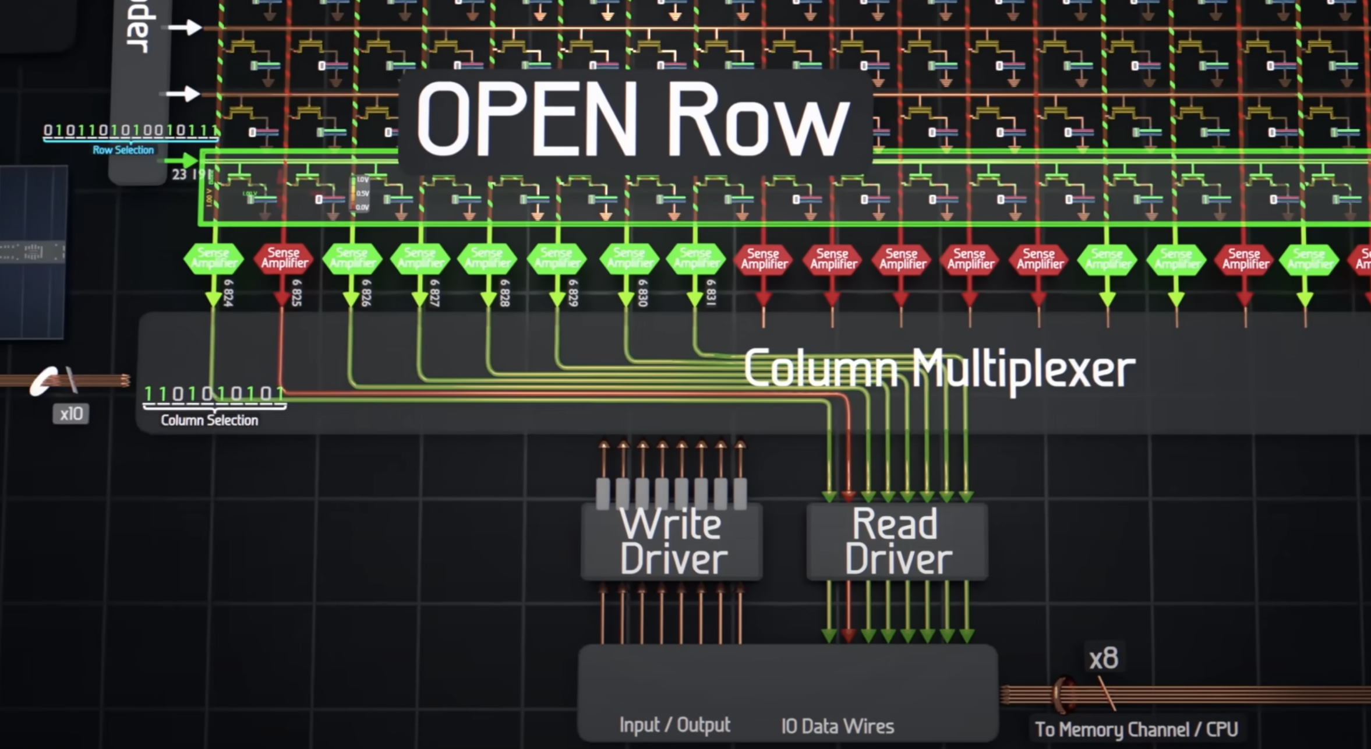Click the x10 wire bundle ring icon
This screenshot has width=1371, height=749.
(45, 380)
